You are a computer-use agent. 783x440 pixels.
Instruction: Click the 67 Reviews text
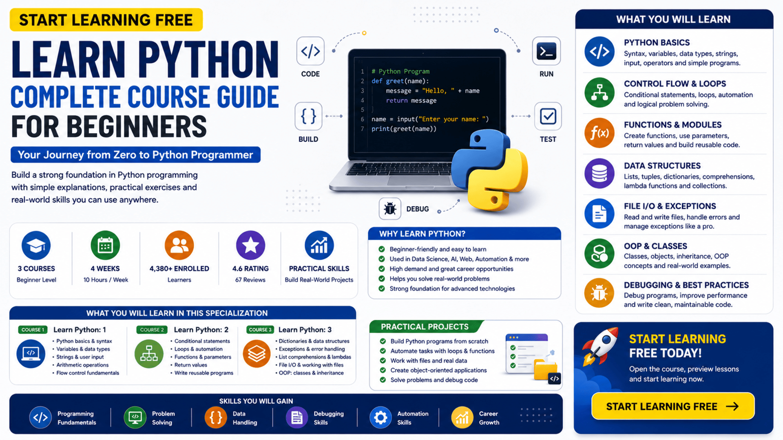coord(250,280)
